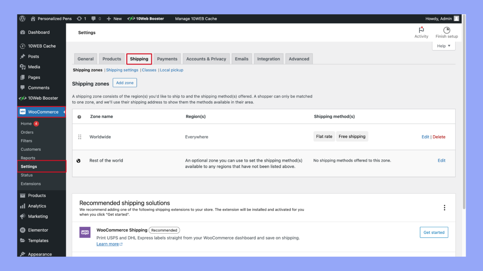The image size is (483, 271).
Task: Click the Marketing megaphone icon
Action: coord(23,216)
